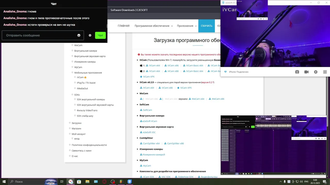Download iVCam x86 from row 2

[171, 71]
